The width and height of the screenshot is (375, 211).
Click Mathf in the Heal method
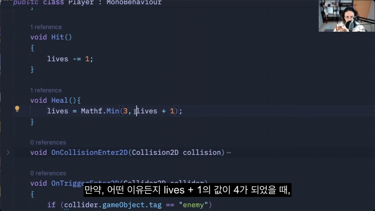coord(92,111)
